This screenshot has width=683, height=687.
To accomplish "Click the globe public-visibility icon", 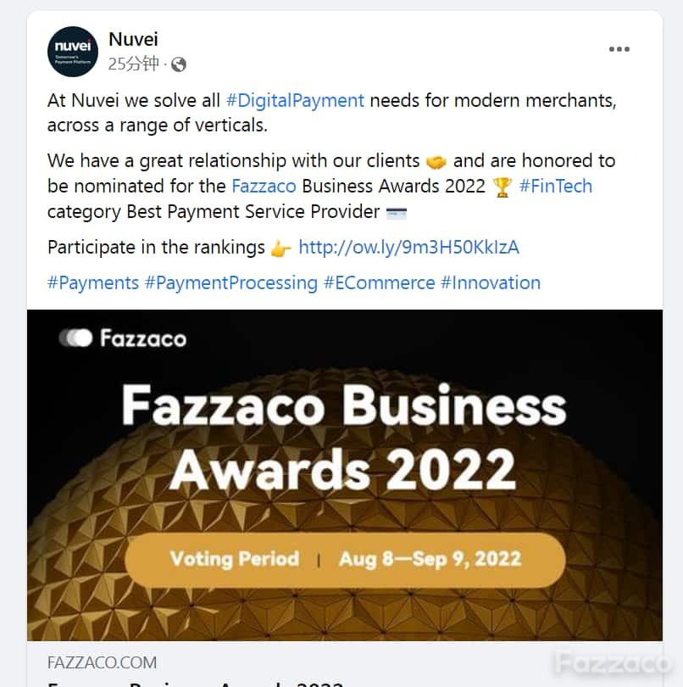I will (x=179, y=64).
